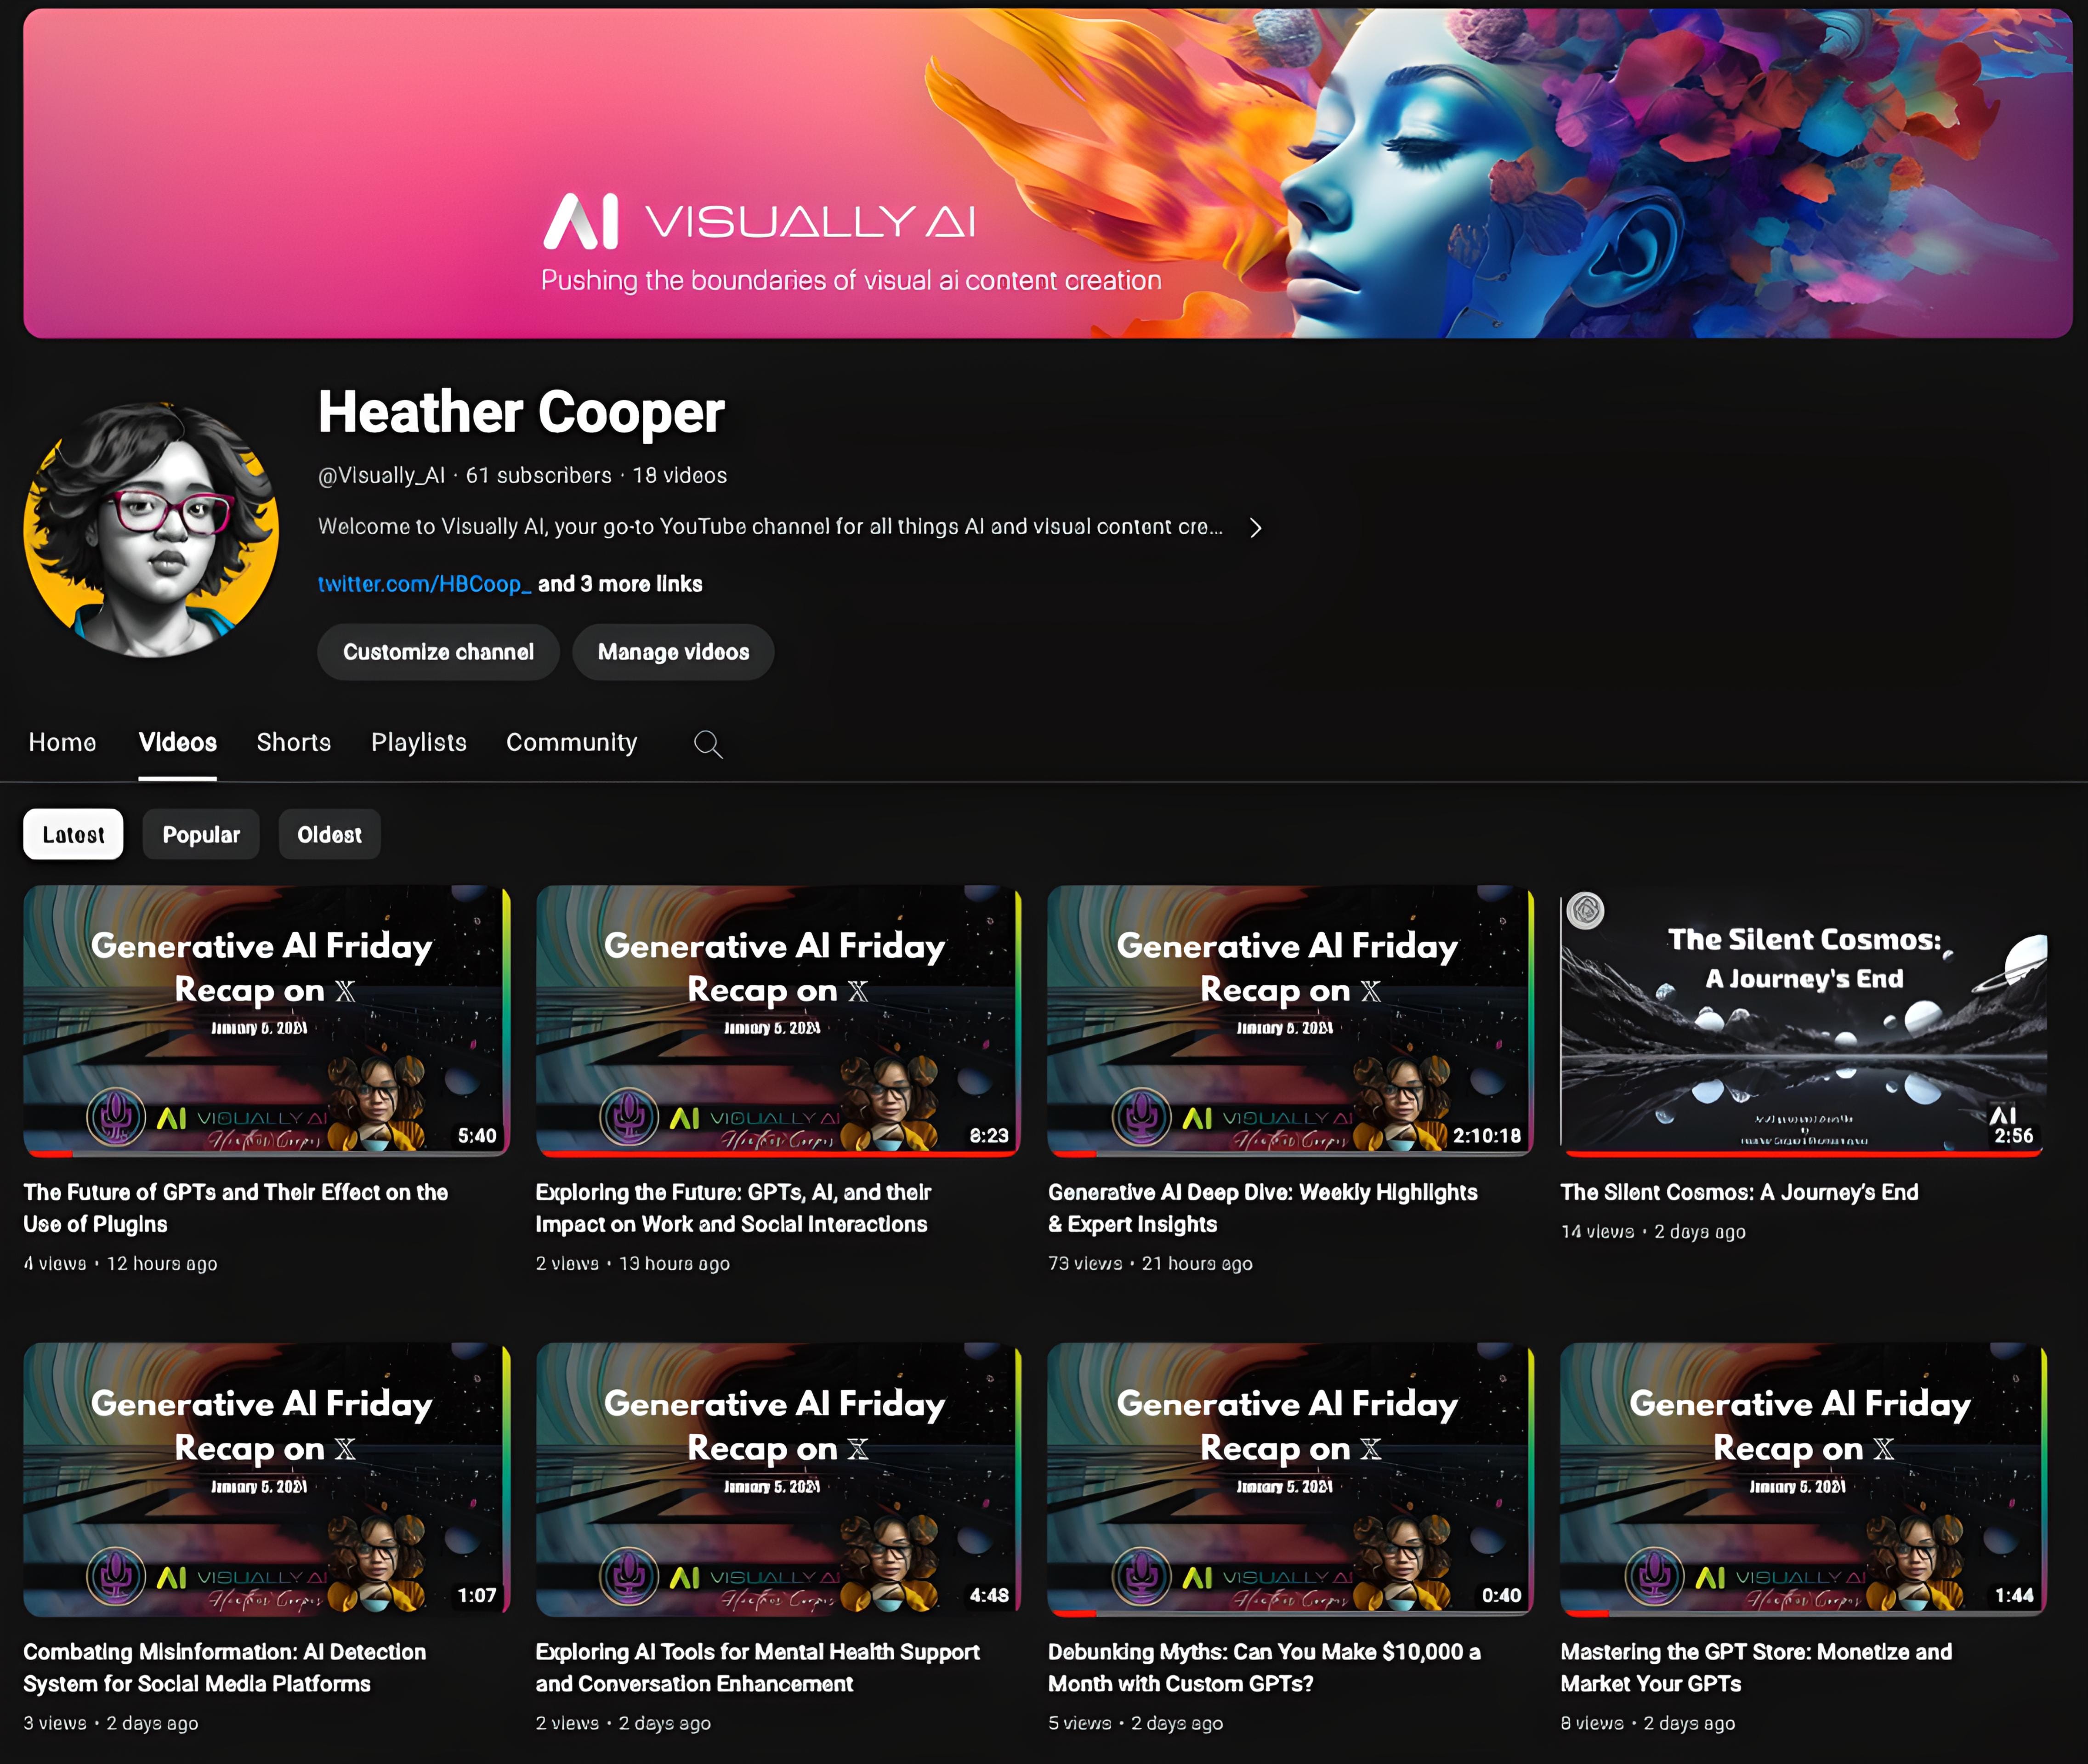The height and width of the screenshot is (1764, 2088).
Task: Go to the Community tab
Action: click(571, 742)
